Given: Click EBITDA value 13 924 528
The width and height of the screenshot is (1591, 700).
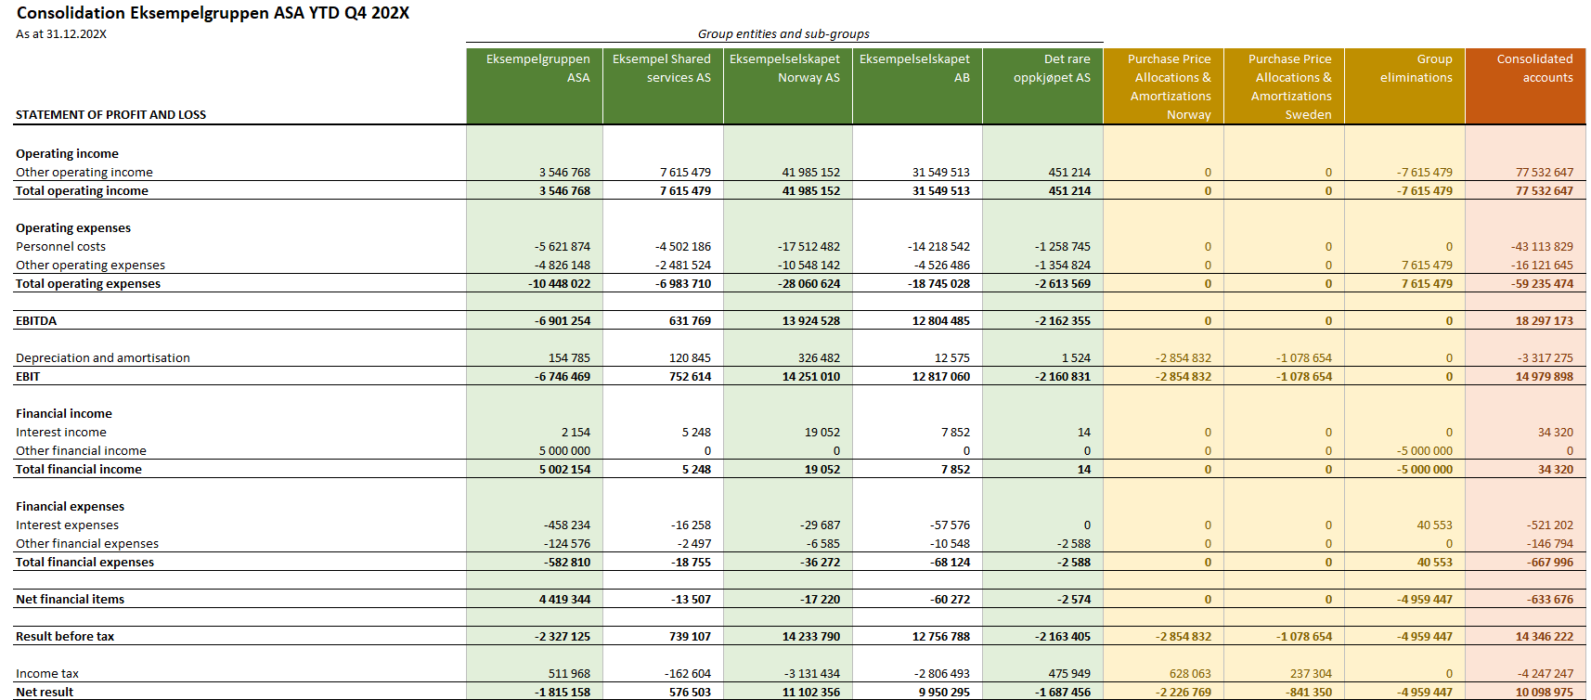Looking at the screenshot, I should [x=811, y=321].
